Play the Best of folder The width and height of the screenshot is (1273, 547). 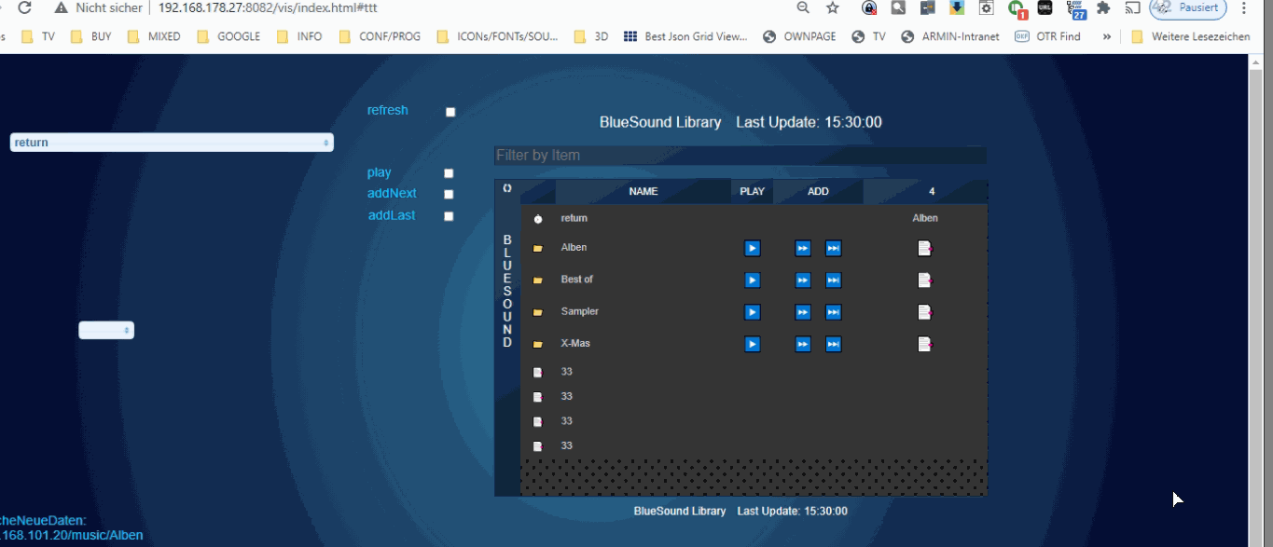(753, 280)
